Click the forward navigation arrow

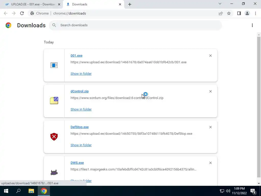[x=14, y=13]
